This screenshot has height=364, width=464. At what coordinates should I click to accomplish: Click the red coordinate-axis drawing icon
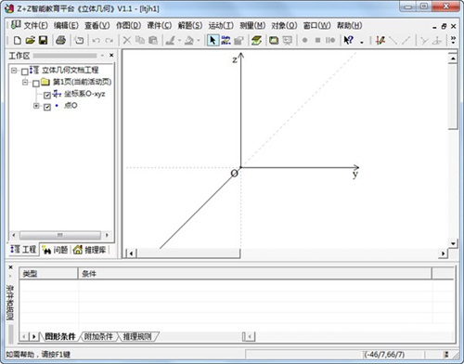pyautogui.click(x=380, y=40)
